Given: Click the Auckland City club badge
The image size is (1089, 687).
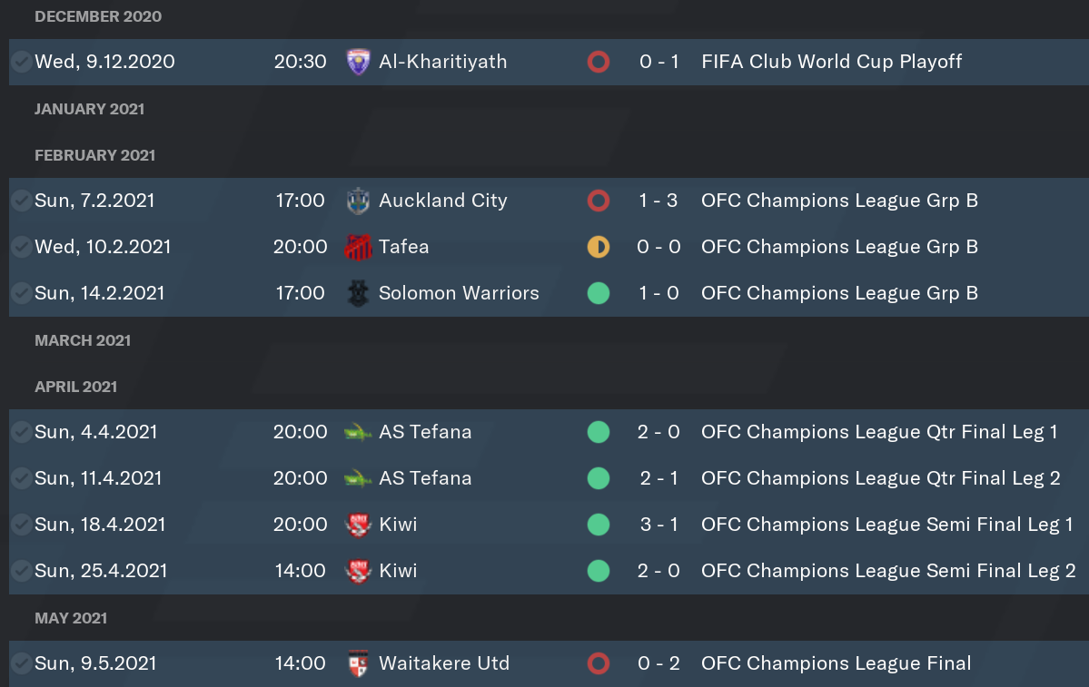Looking at the screenshot, I should point(359,201).
